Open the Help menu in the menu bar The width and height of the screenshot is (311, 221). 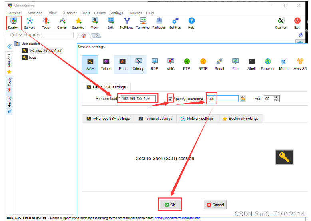click(x=150, y=13)
